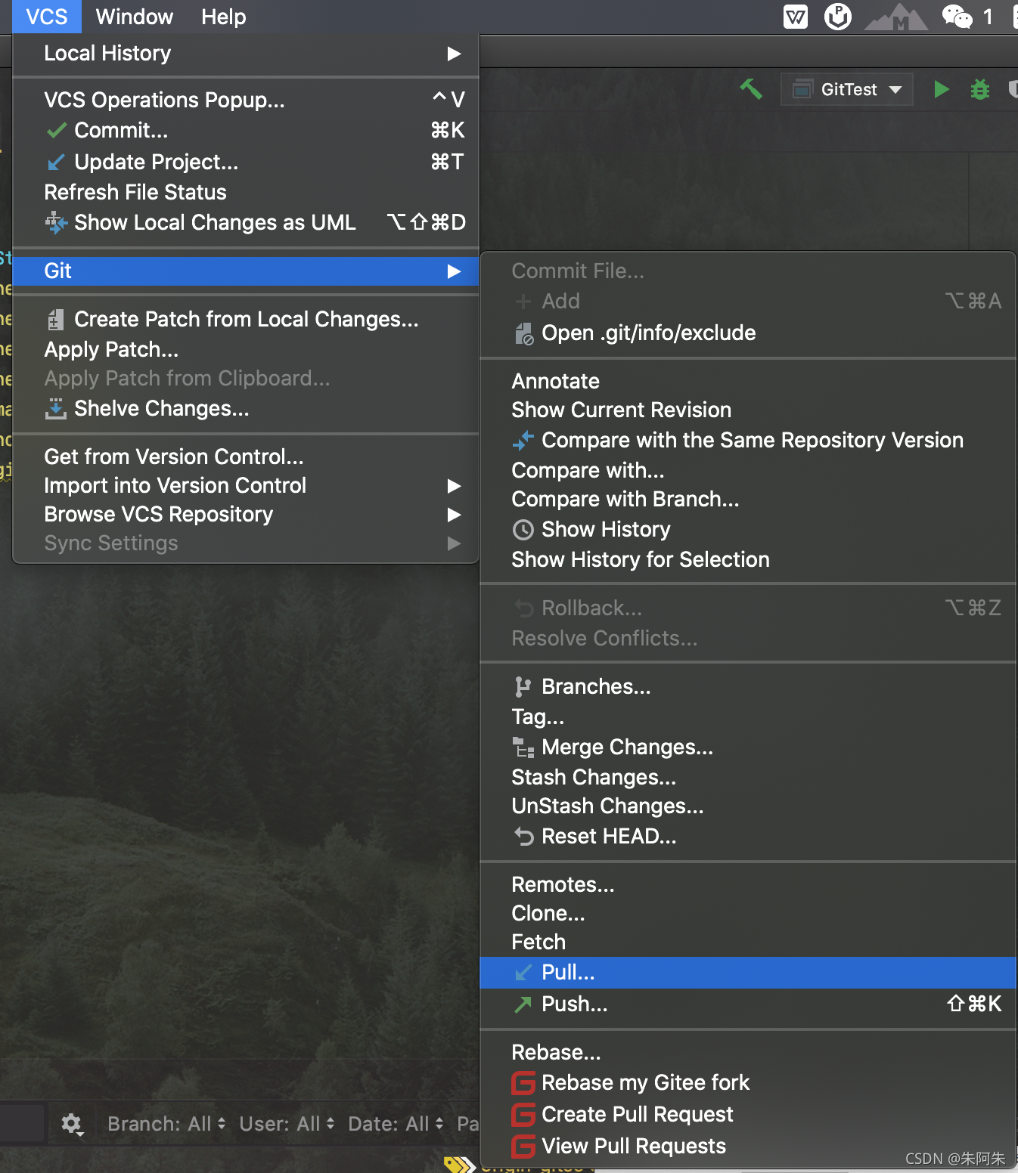Click Get from Version Control...
Image resolution: width=1018 pixels, height=1173 pixels.
[246, 457]
